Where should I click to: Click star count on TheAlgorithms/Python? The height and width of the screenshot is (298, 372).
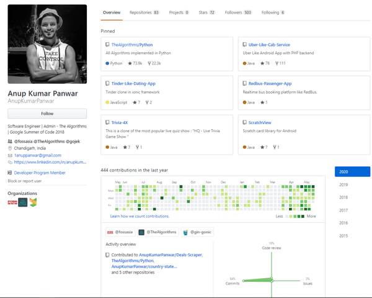click(135, 63)
